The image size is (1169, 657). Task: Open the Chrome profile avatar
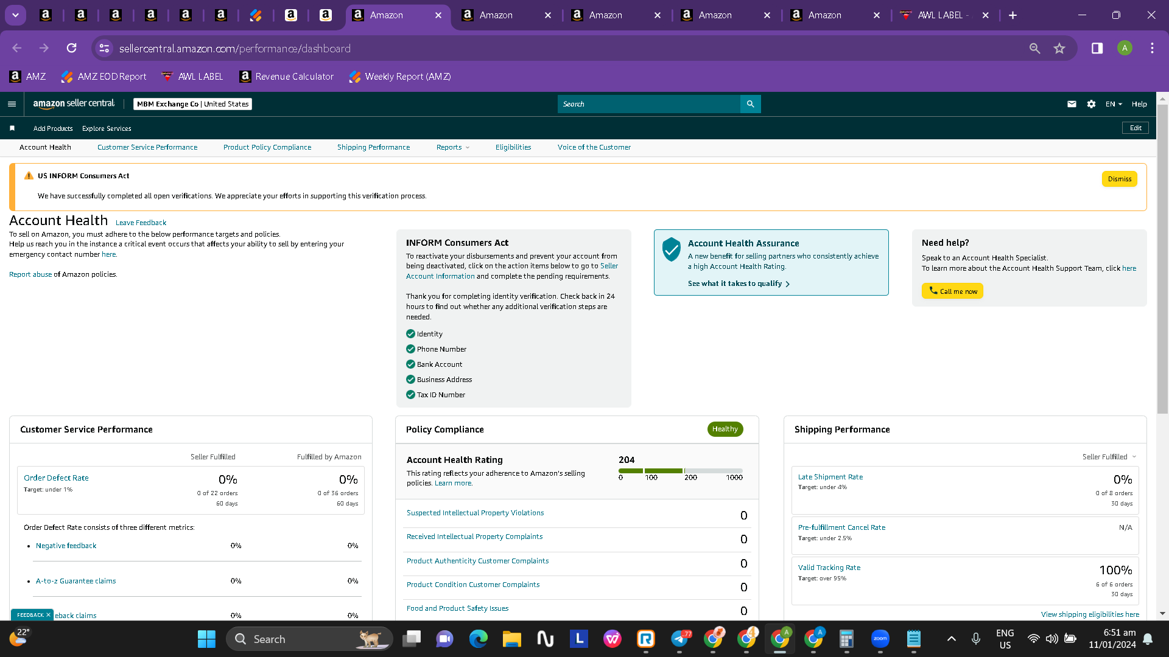click(1125, 48)
